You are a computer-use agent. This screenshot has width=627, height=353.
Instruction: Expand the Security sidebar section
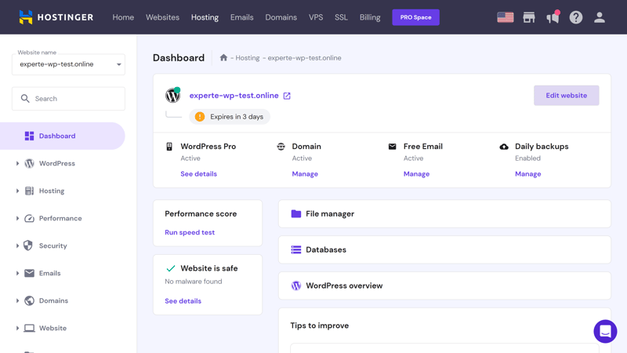(x=17, y=246)
